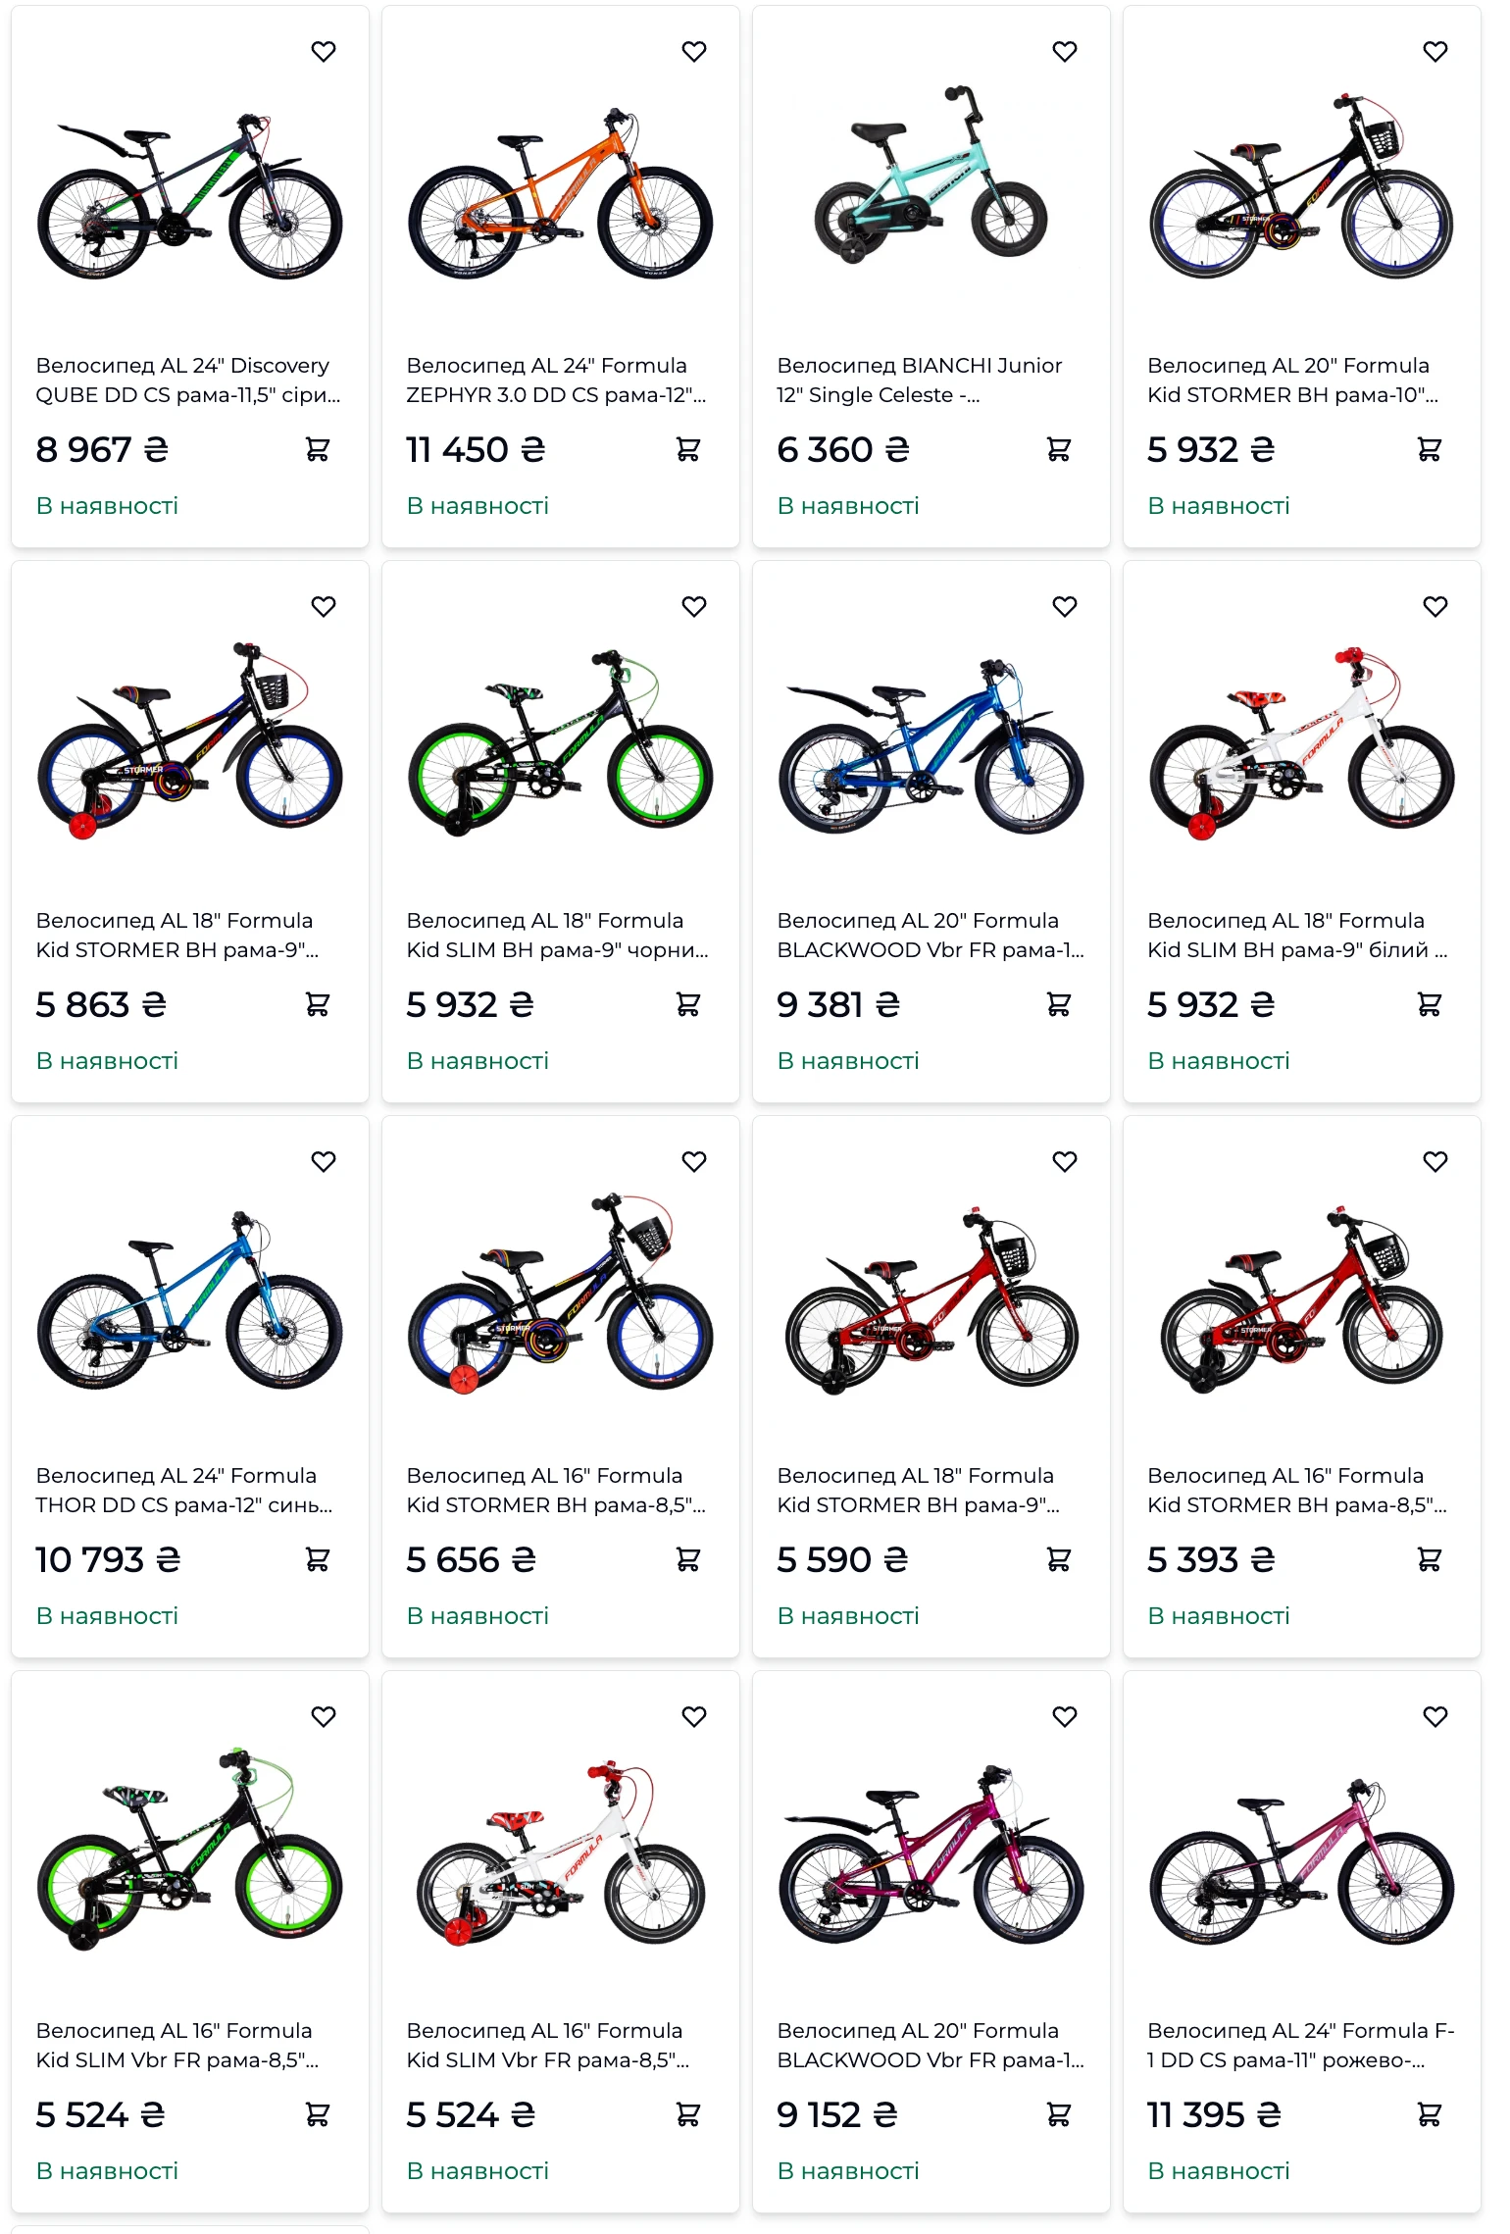Add BIANCHI Junior 12" to cart

click(x=1059, y=449)
